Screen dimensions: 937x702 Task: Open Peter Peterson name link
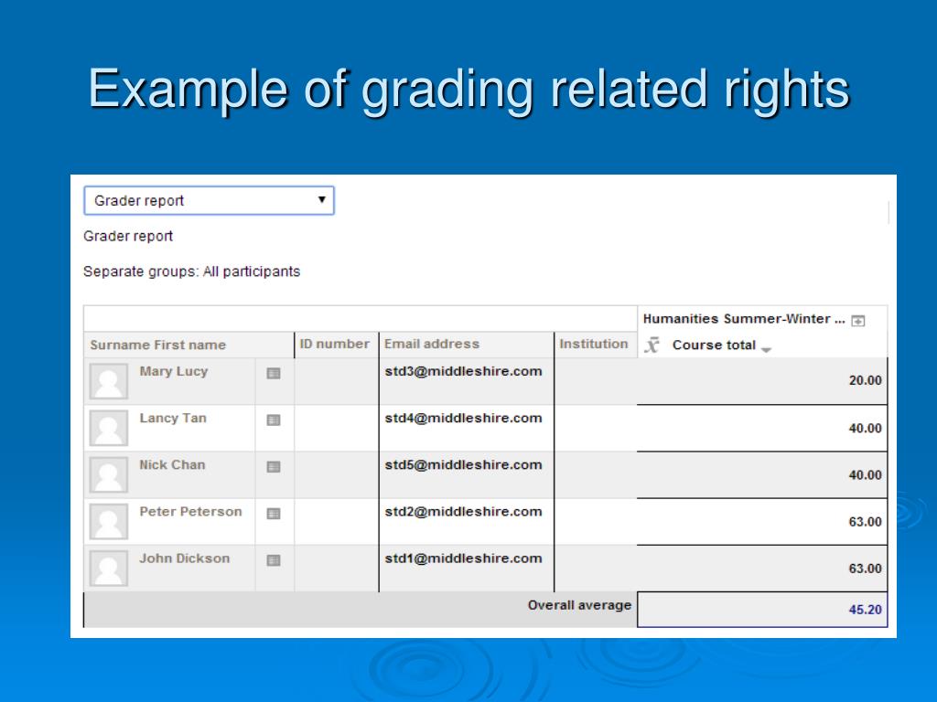point(190,512)
